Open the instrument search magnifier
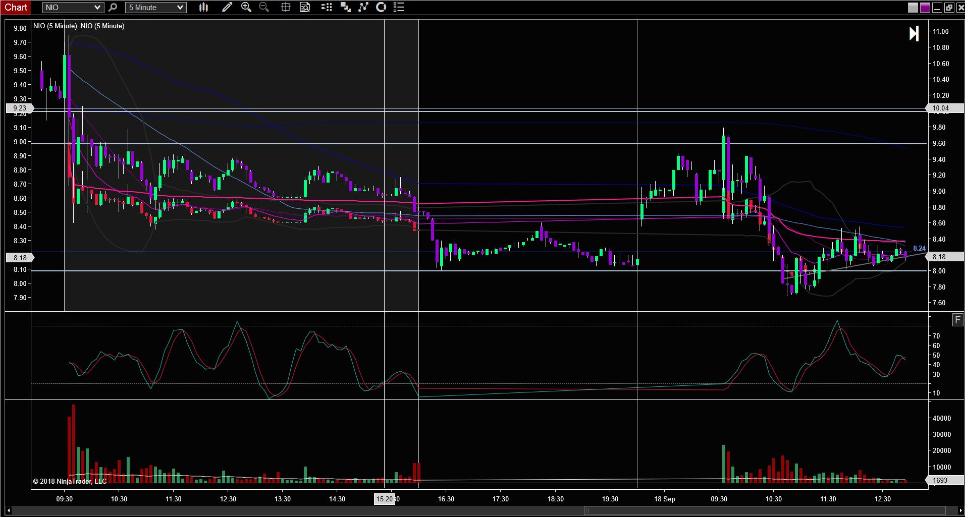The height and width of the screenshot is (517, 965). [113, 8]
